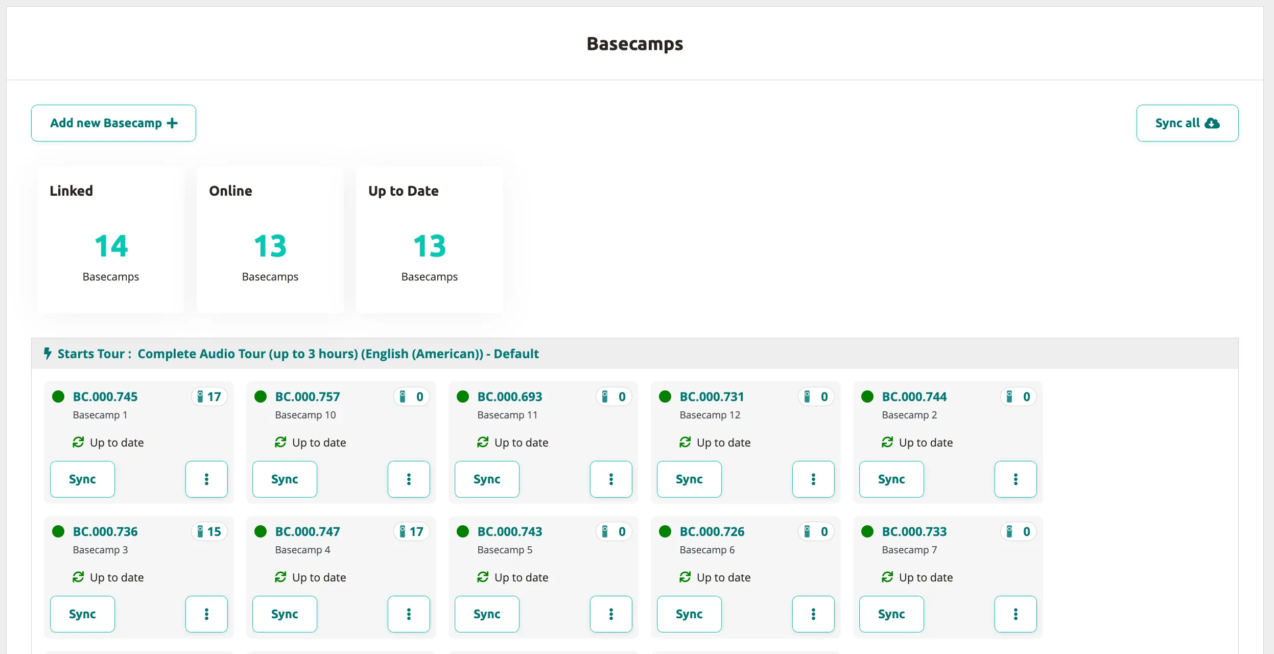The width and height of the screenshot is (1274, 654).
Task: Open the BC.000.693 basecamp title
Action: [x=510, y=396]
